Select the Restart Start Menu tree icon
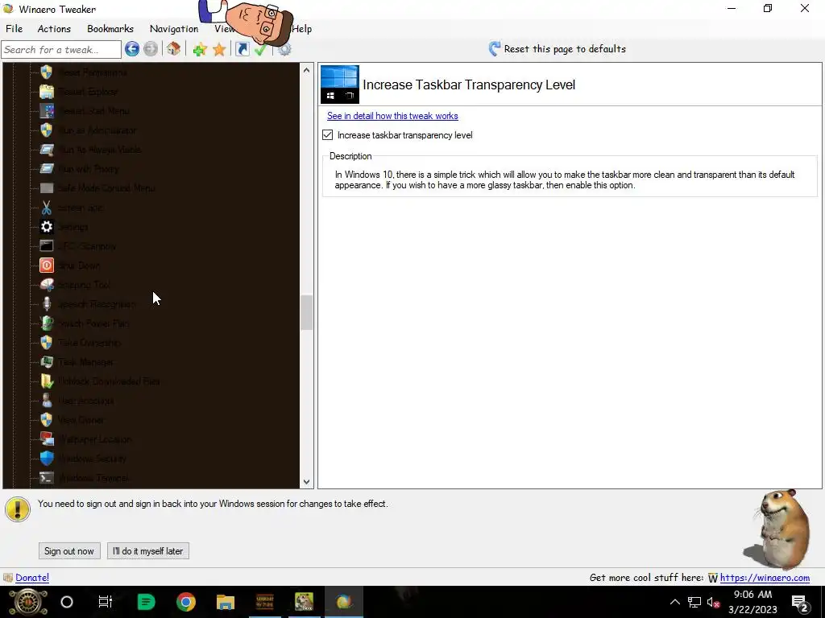825x618 pixels. 47,111
